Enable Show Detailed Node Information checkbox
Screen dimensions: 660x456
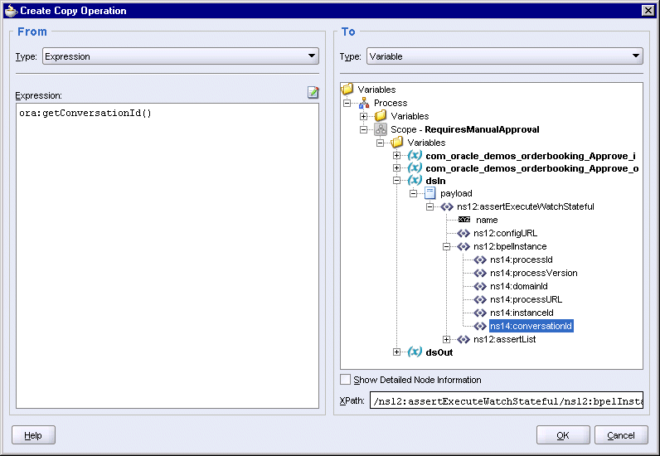click(345, 380)
